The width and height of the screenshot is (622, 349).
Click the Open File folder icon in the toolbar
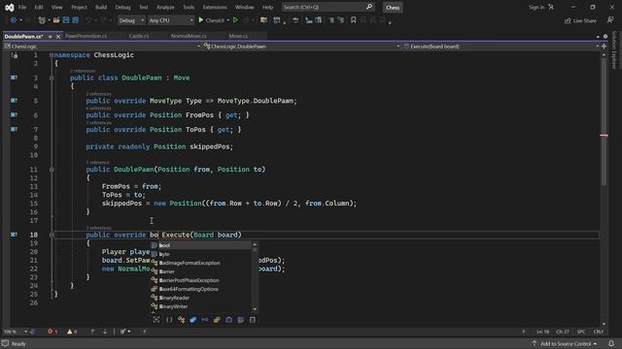click(x=56, y=19)
